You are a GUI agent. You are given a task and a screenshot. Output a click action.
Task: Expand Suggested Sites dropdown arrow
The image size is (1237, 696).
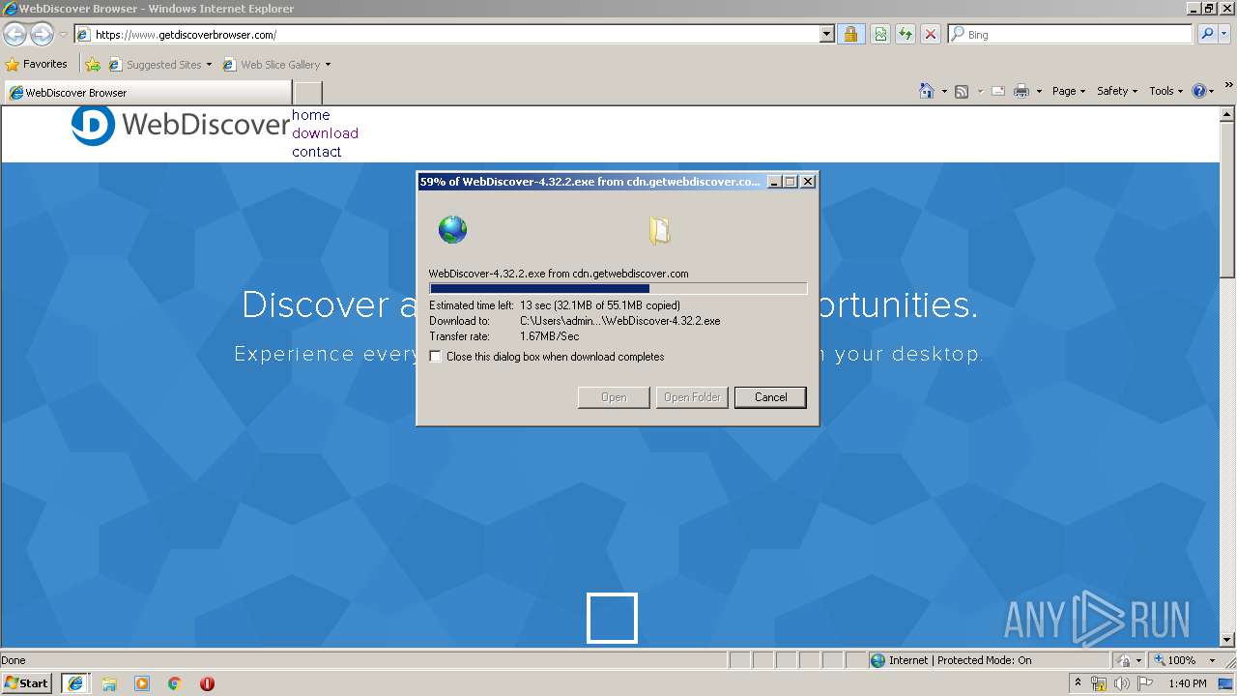pyautogui.click(x=209, y=65)
